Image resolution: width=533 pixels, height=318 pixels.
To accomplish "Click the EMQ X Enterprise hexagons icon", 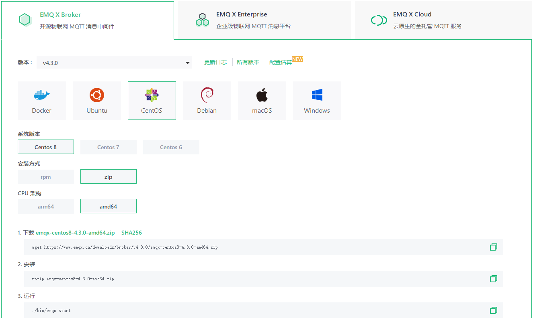I will point(202,20).
